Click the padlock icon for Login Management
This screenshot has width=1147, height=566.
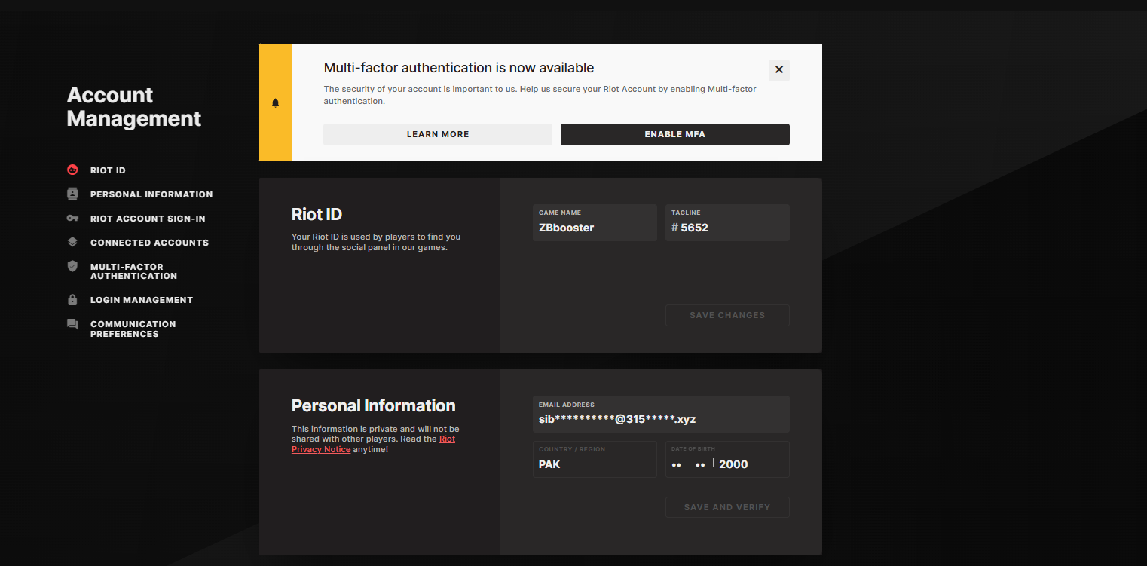click(x=72, y=300)
